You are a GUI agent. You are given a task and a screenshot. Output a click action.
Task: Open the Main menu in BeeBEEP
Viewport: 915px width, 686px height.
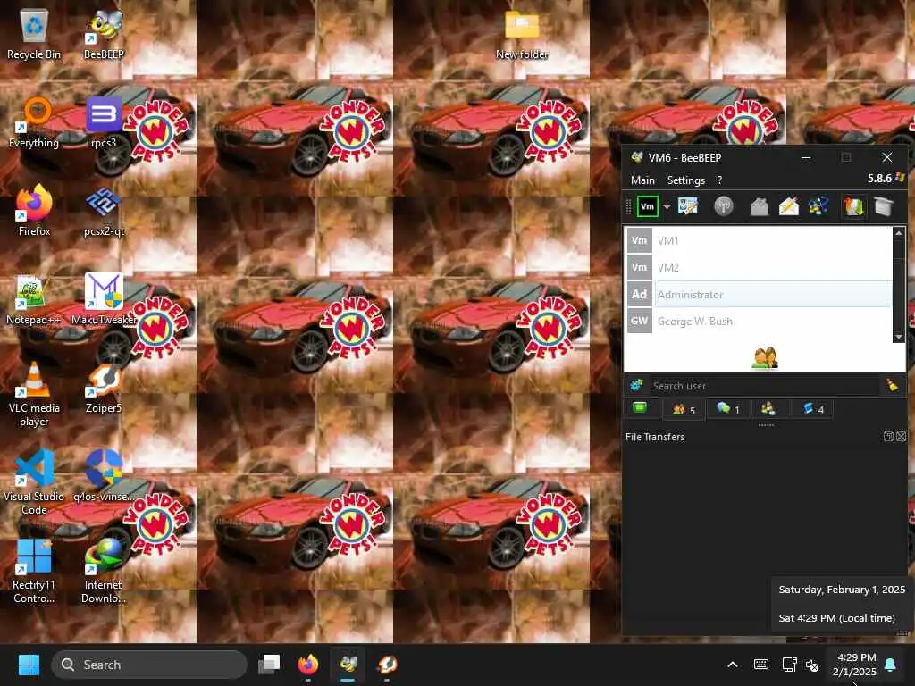(642, 180)
